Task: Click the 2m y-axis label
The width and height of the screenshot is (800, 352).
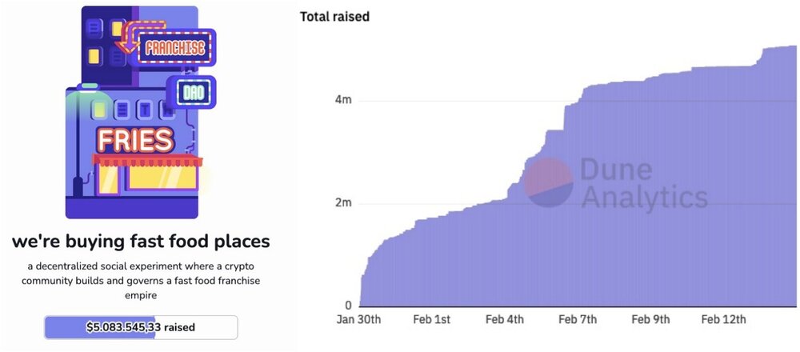Action: [343, 203]
